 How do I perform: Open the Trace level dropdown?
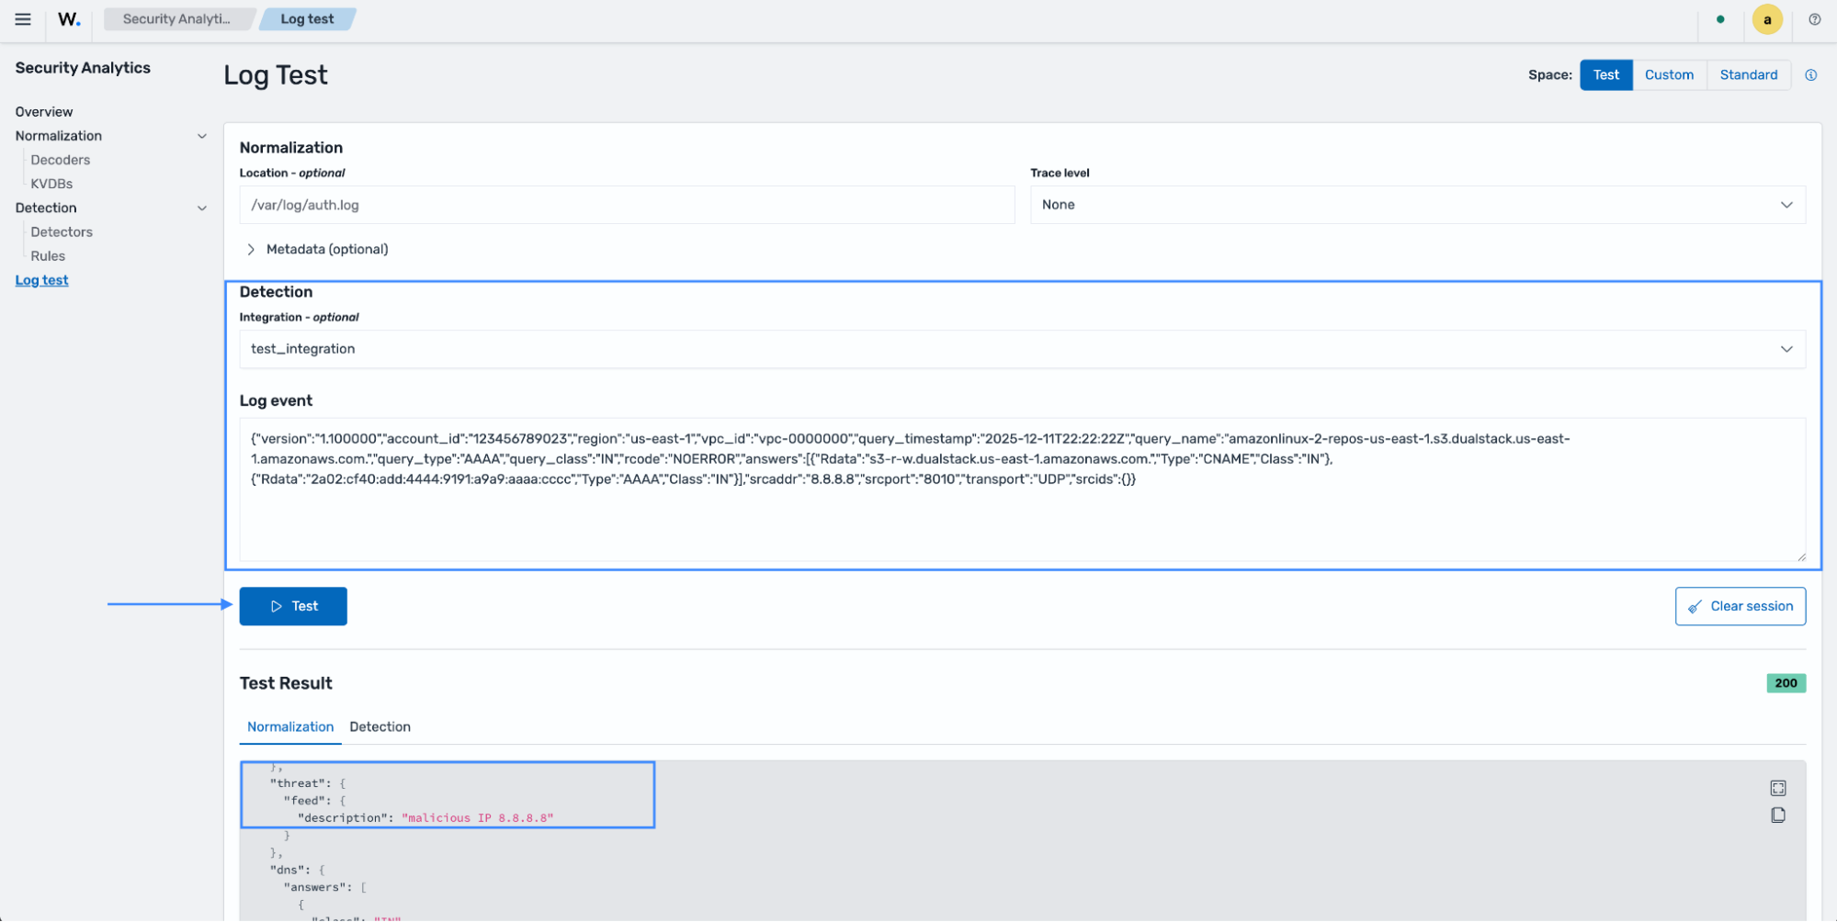[1417, 205]
